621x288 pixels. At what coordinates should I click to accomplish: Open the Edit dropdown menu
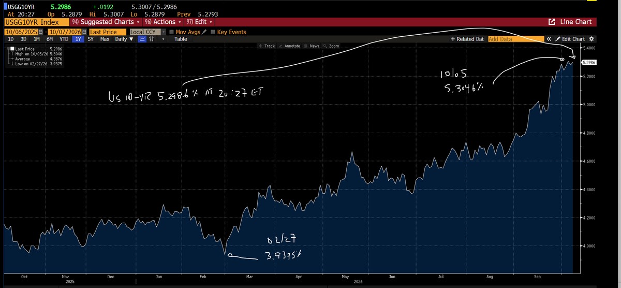pos(198,22)
